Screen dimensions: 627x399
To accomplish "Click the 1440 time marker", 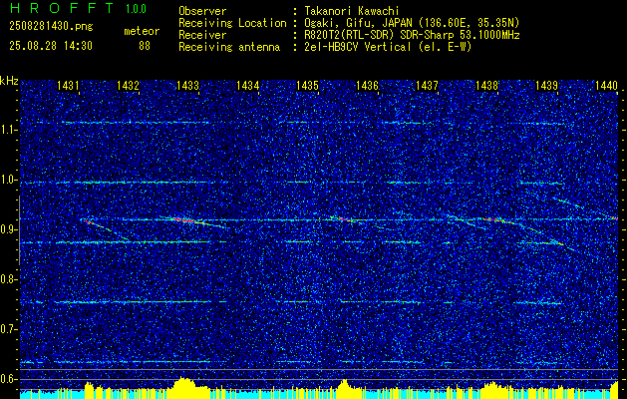I will click(607, 85).
